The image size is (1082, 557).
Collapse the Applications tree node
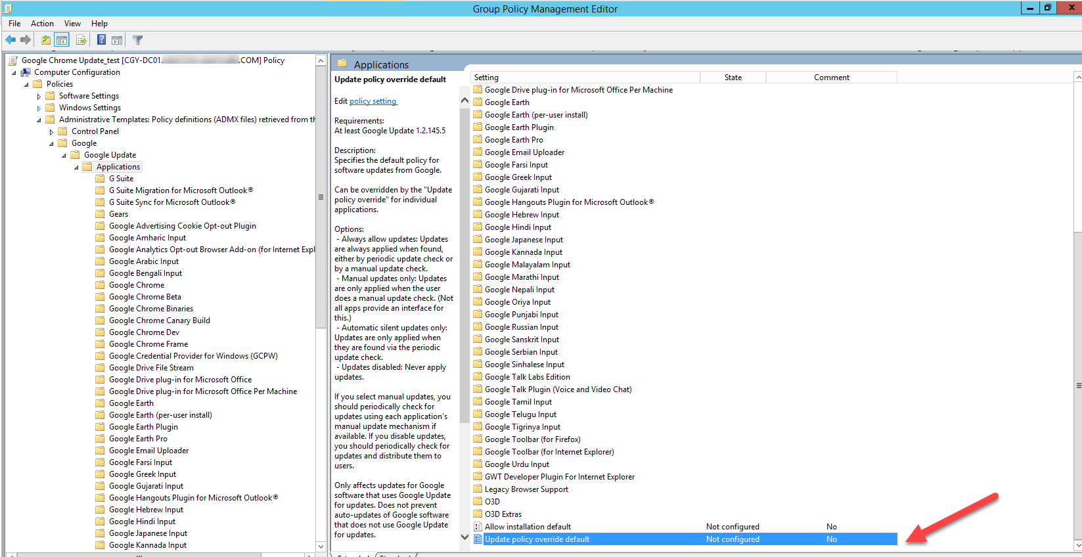click(76, 167)
